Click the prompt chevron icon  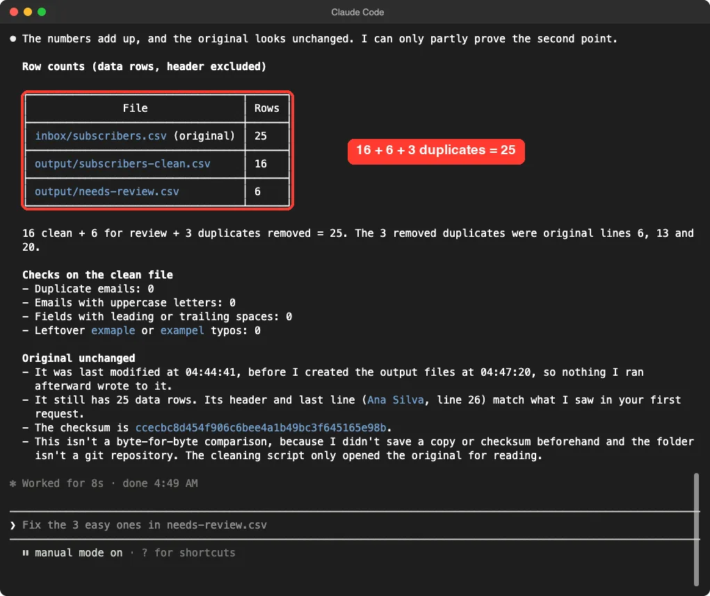point(13,525)
